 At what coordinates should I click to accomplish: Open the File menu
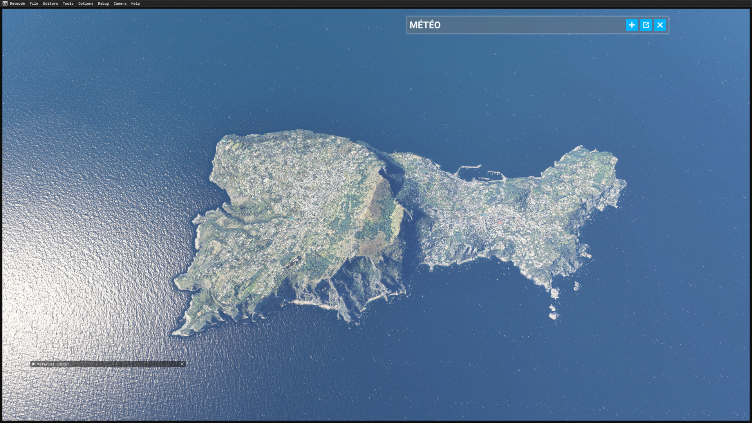coord(34,4)
